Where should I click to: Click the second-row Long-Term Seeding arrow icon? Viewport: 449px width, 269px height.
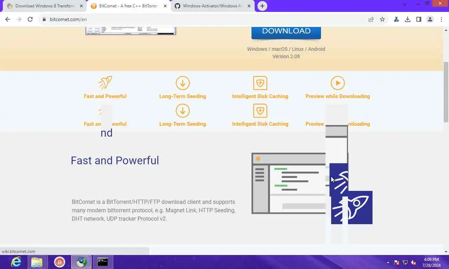(183, 111)
